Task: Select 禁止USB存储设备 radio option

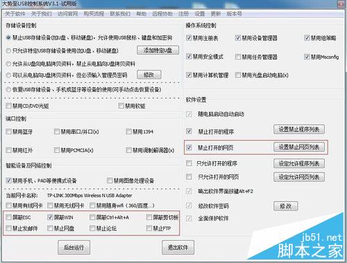Action: [x=8, y=37]
